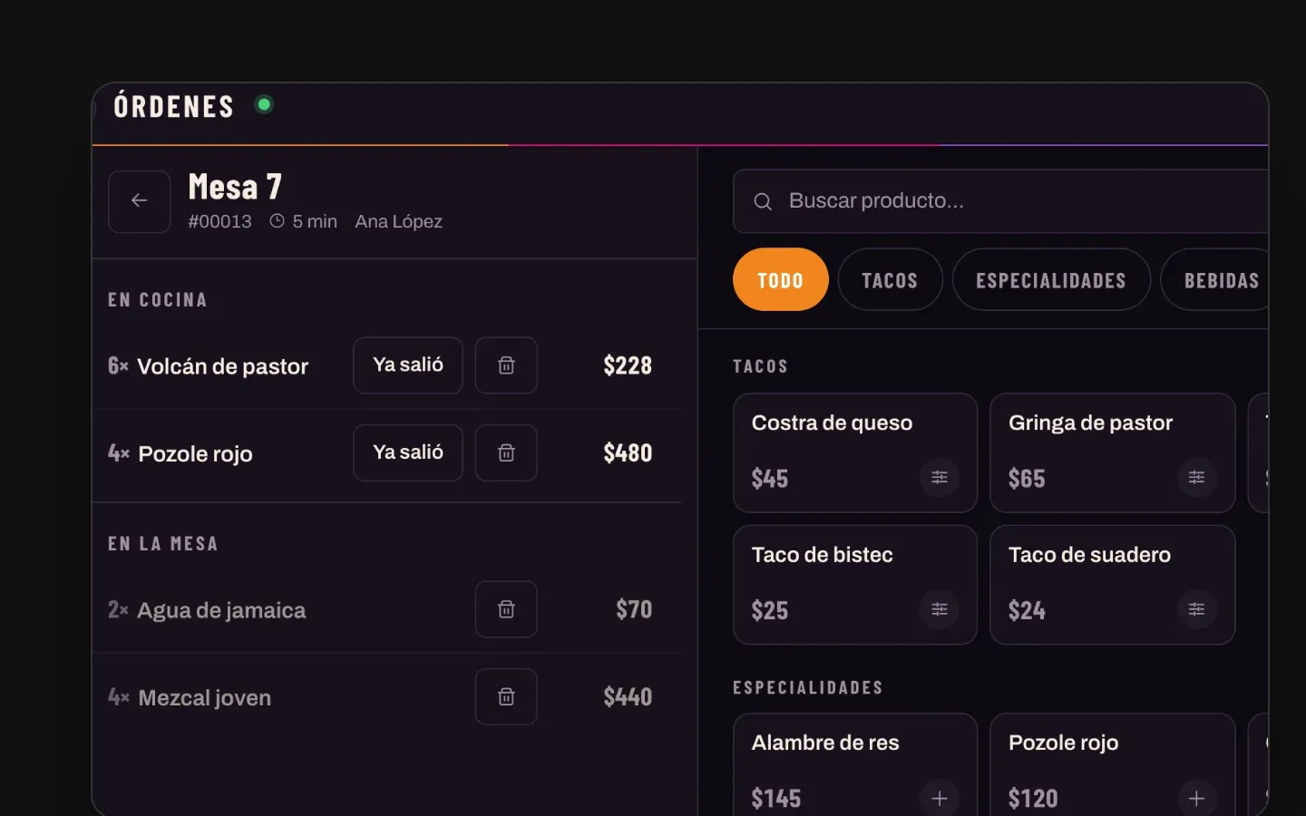Select the Costra de queso product card
The width and height of the screenshot is (1306, 816).
(x=855, y=452)
